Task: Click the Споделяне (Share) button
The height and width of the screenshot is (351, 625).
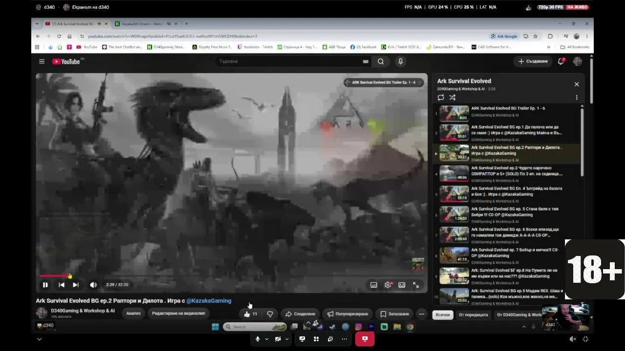Action: coord(300,314)
